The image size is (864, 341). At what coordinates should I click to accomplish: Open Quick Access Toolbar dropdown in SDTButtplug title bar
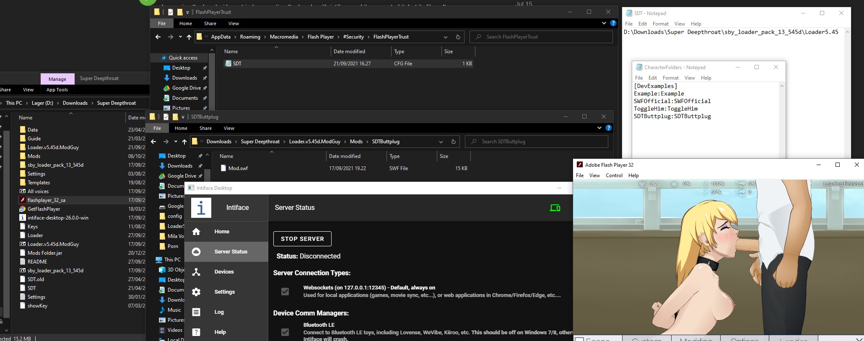point(183,117)
